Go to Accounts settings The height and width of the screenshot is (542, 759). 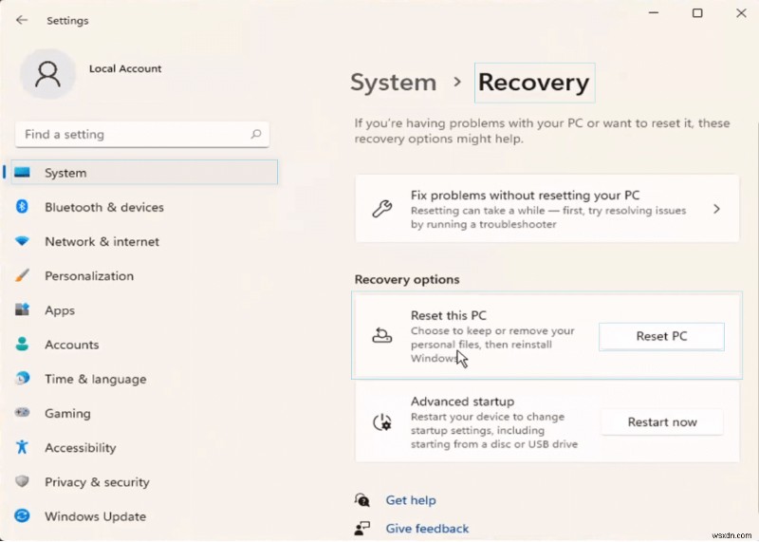pyautogui.click(x=144, y=345)
